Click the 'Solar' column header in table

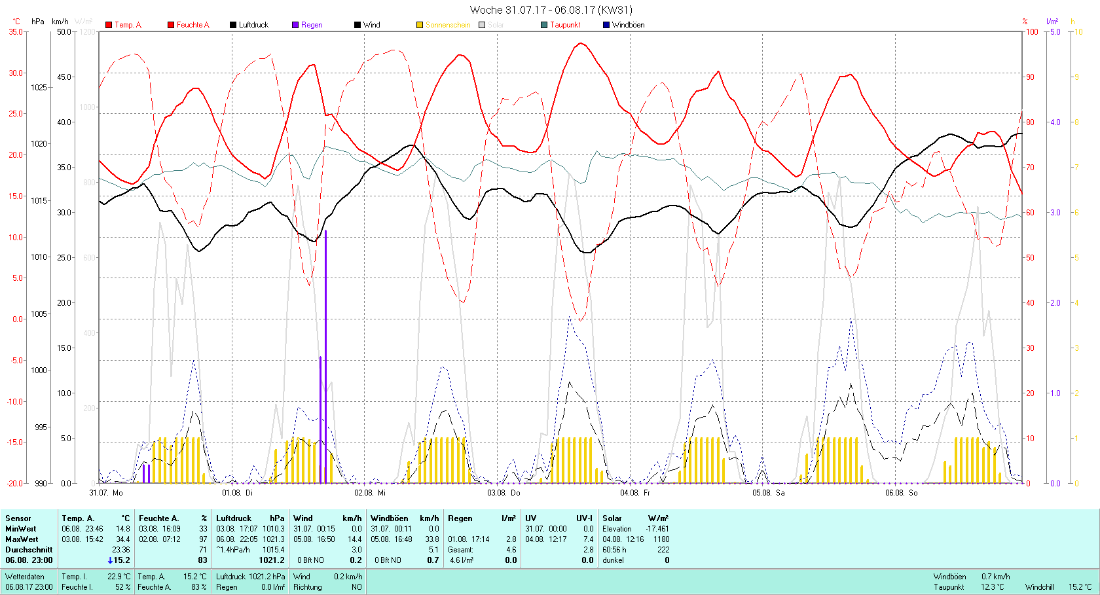[612, 518]
